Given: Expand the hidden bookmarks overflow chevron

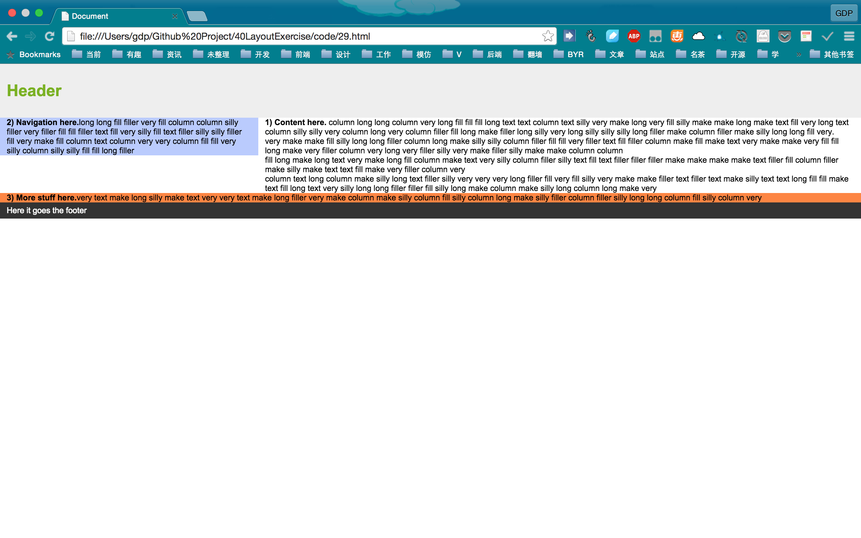Looking at the screenshot, I should click(798, 54).
